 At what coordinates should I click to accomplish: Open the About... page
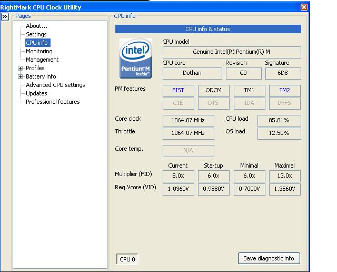coord(36,26)
